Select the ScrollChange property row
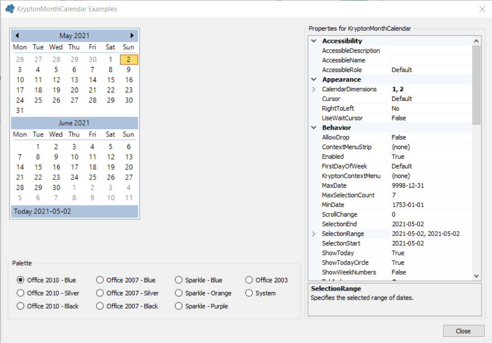The height and width of the screenshot is (343, 492). [397, 214]
